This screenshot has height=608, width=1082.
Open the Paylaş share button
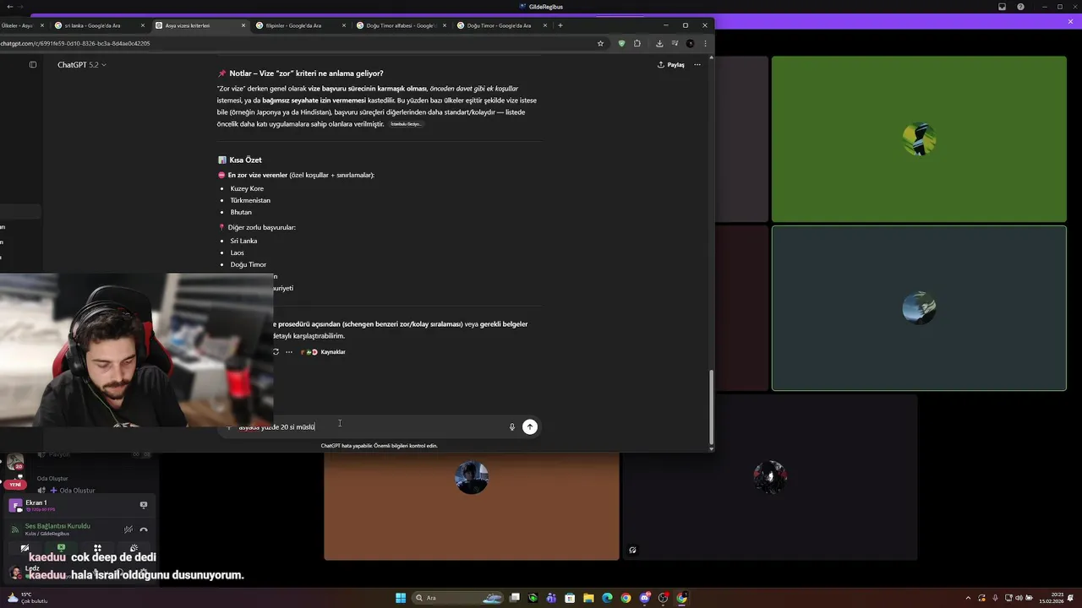(x=671, y=64)
